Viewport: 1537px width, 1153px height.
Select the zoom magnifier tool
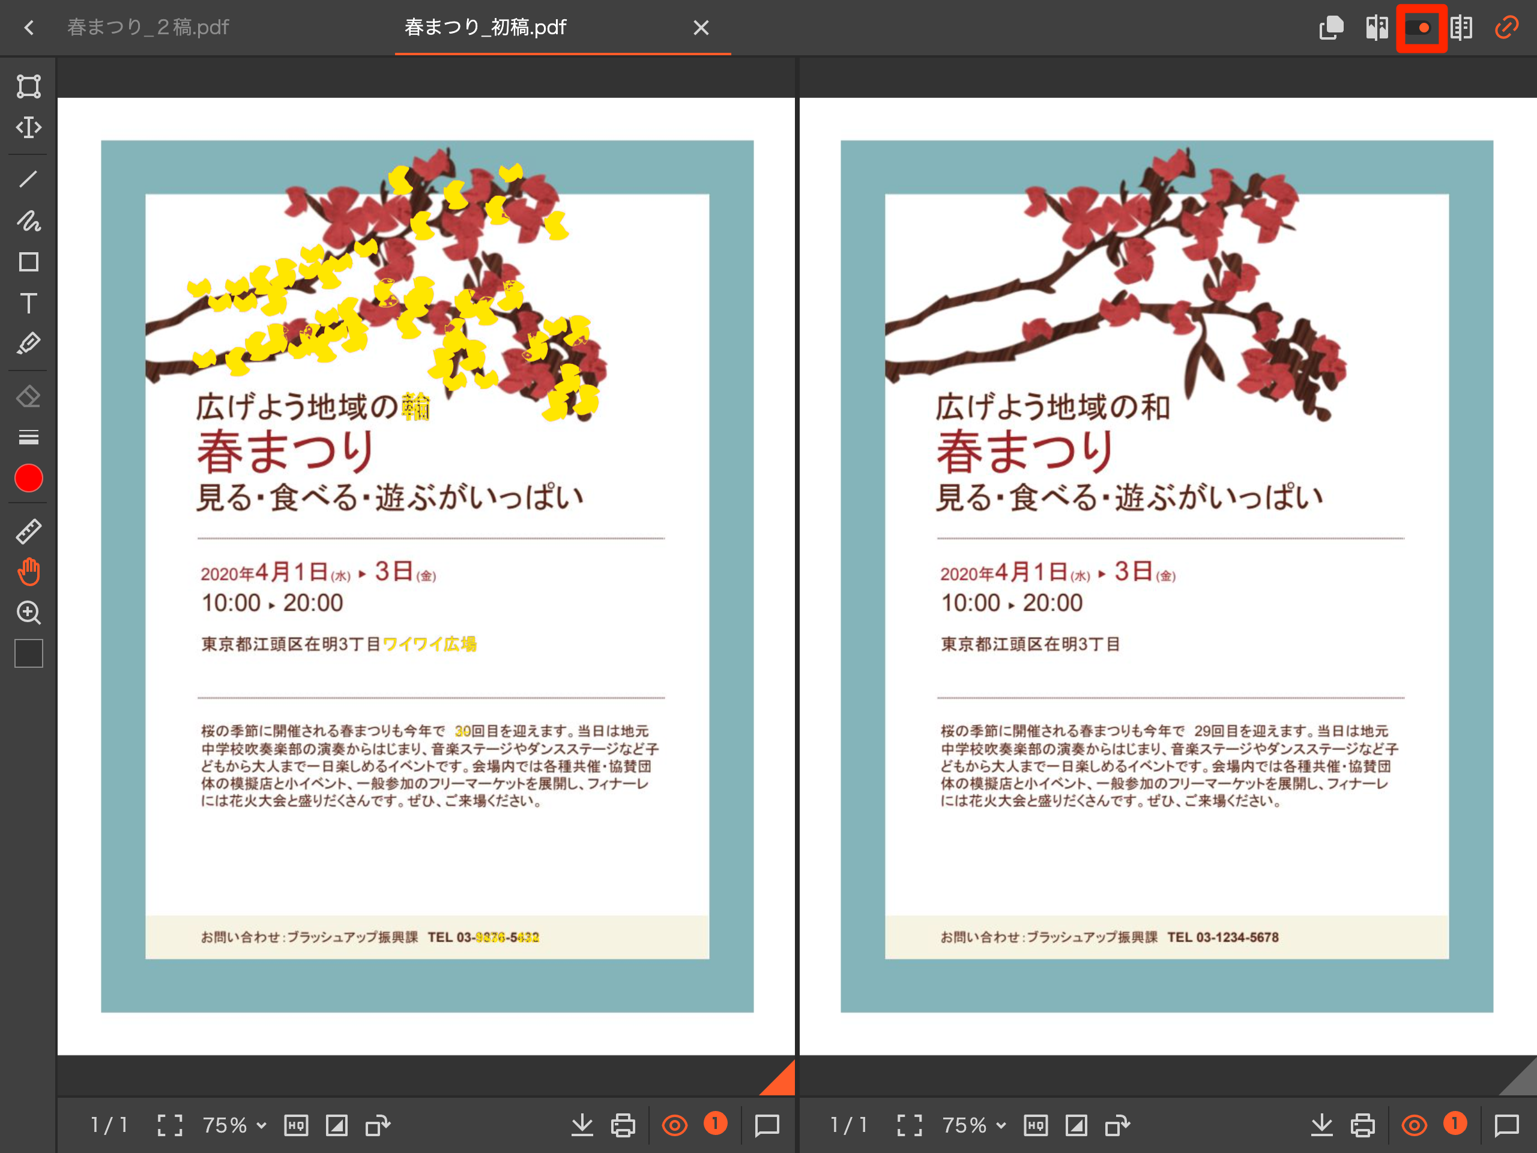[x=28, y=613]
